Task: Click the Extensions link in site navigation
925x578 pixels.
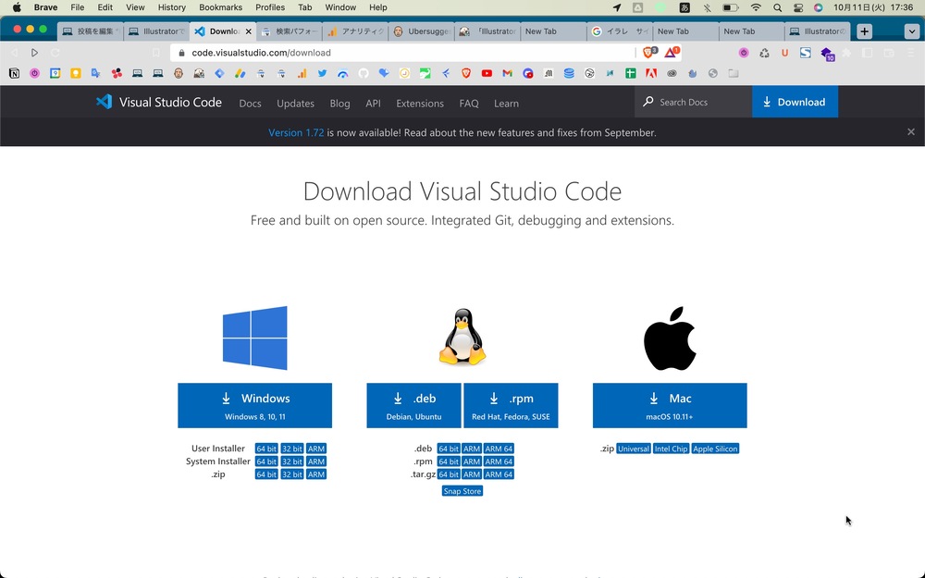Action: click(x=420, y=104)
